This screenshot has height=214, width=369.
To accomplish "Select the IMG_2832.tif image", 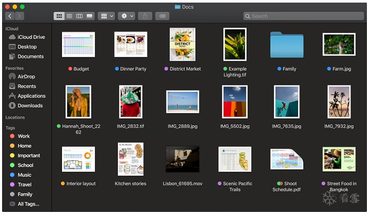I will [131, 102].
